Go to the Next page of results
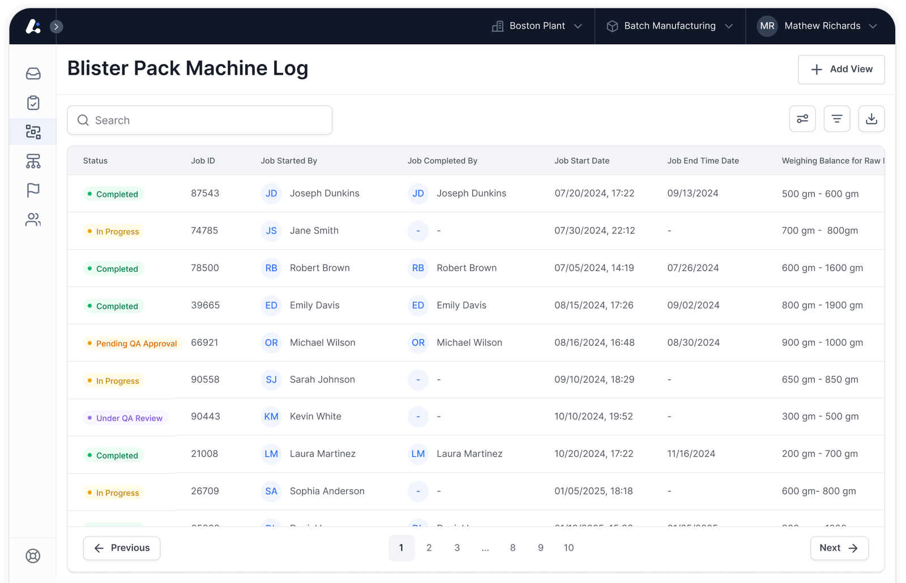Viewport: 906px width, 583px height. point(839,548)
